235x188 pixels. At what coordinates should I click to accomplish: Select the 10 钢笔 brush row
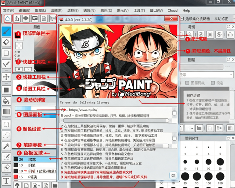(34, 165)
